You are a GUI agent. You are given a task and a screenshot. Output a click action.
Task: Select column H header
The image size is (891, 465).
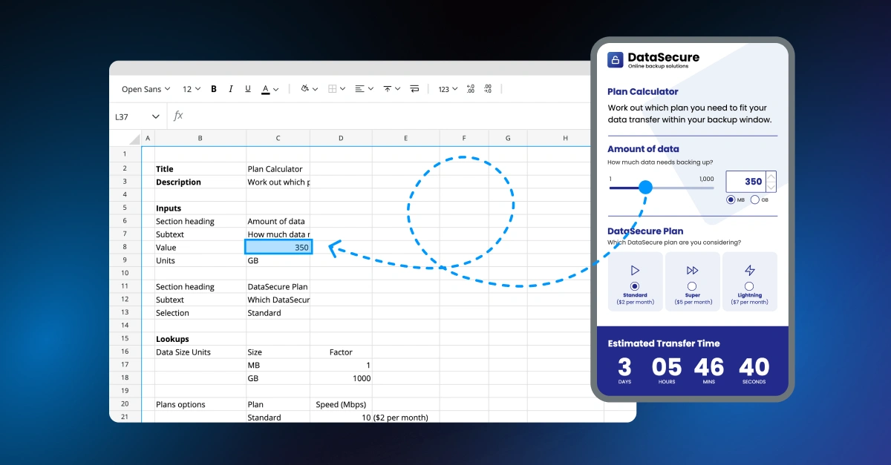(x=565, y=138)
